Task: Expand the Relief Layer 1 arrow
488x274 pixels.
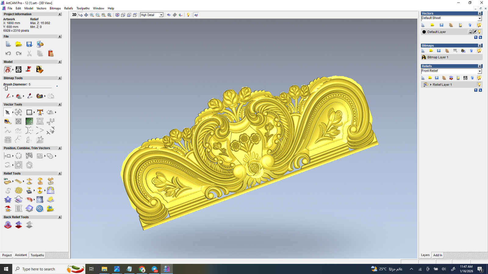Action: pyautogui.click(x=431, y=85)
